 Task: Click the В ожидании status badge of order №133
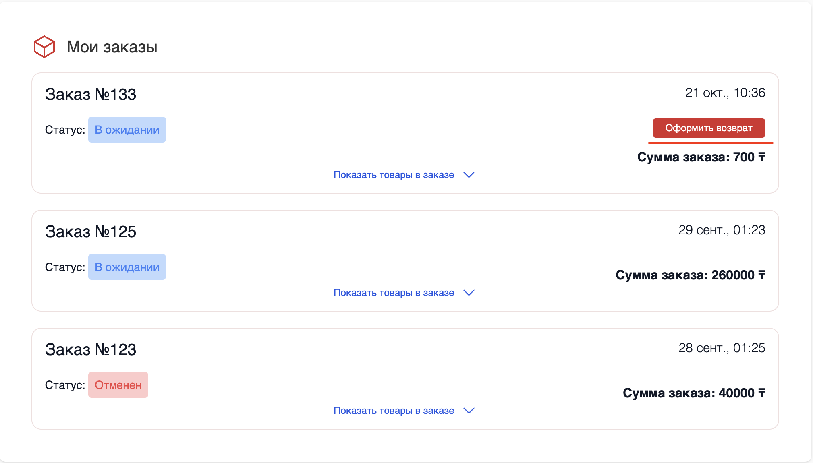(127, 130)
